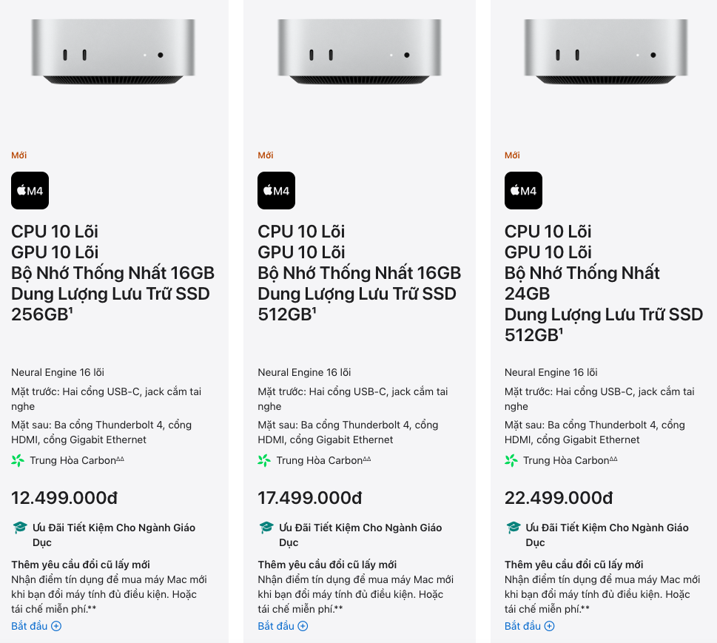Click the carbon neutral leaf icon for the 24GB model

[x=511, y=460]
